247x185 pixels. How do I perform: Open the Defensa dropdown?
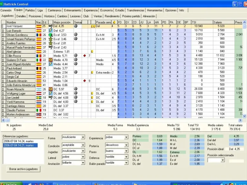click(126, 157)
